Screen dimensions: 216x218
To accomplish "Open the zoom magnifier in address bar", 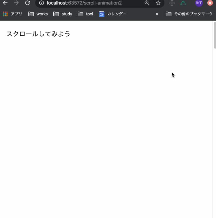I will coord(147,3).
